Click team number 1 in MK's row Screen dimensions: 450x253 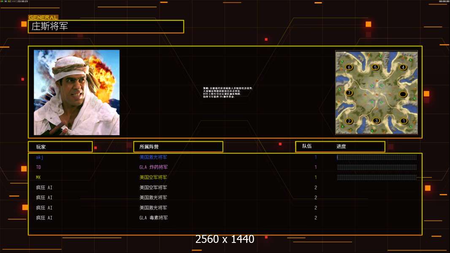coord(316,178)
